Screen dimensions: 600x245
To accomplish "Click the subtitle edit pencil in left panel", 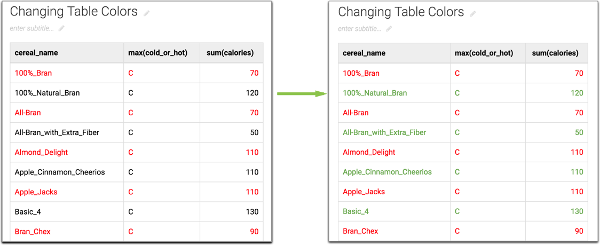I will point(61,28).
